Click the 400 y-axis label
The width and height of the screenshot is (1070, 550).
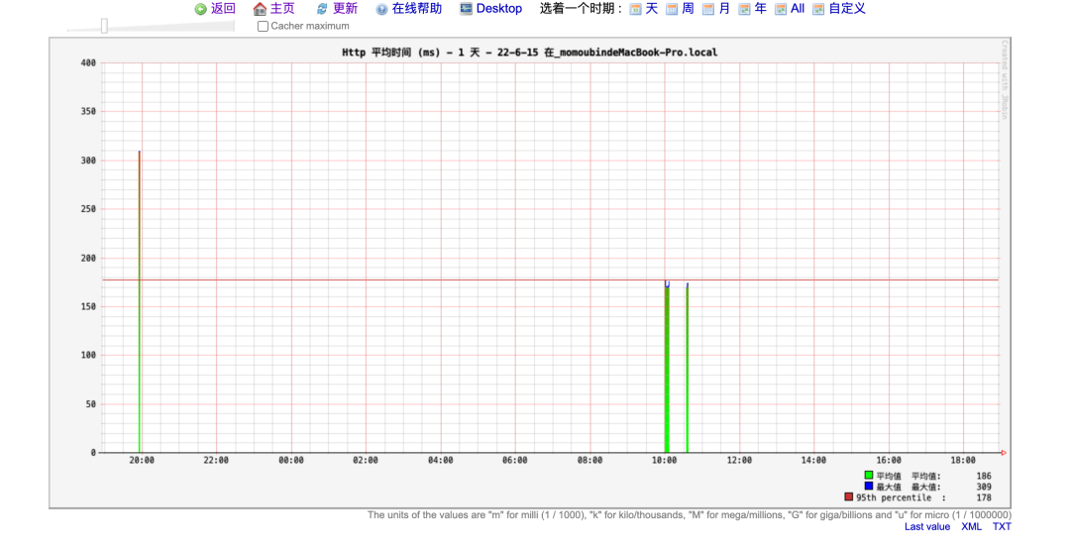(88, 62)
